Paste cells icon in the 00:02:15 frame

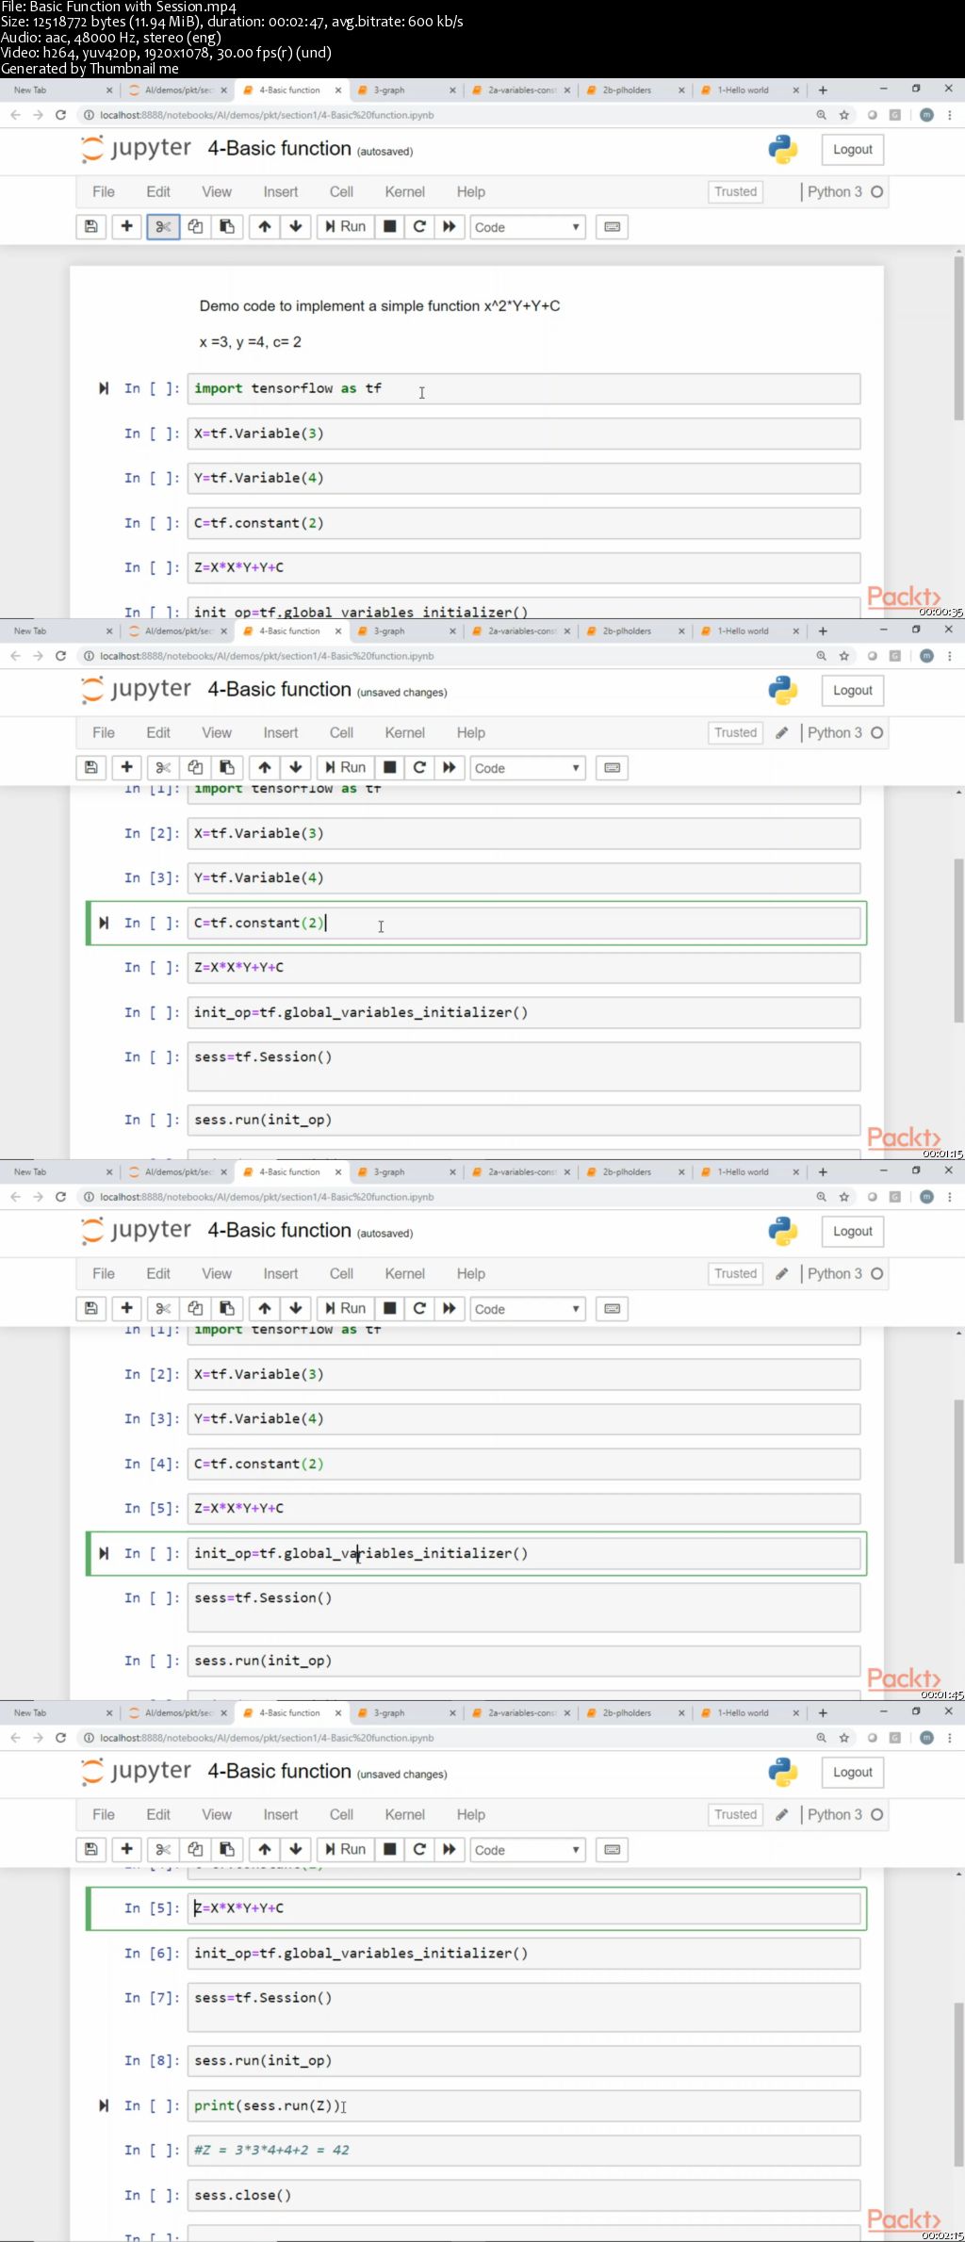[x=227, y=1849]
